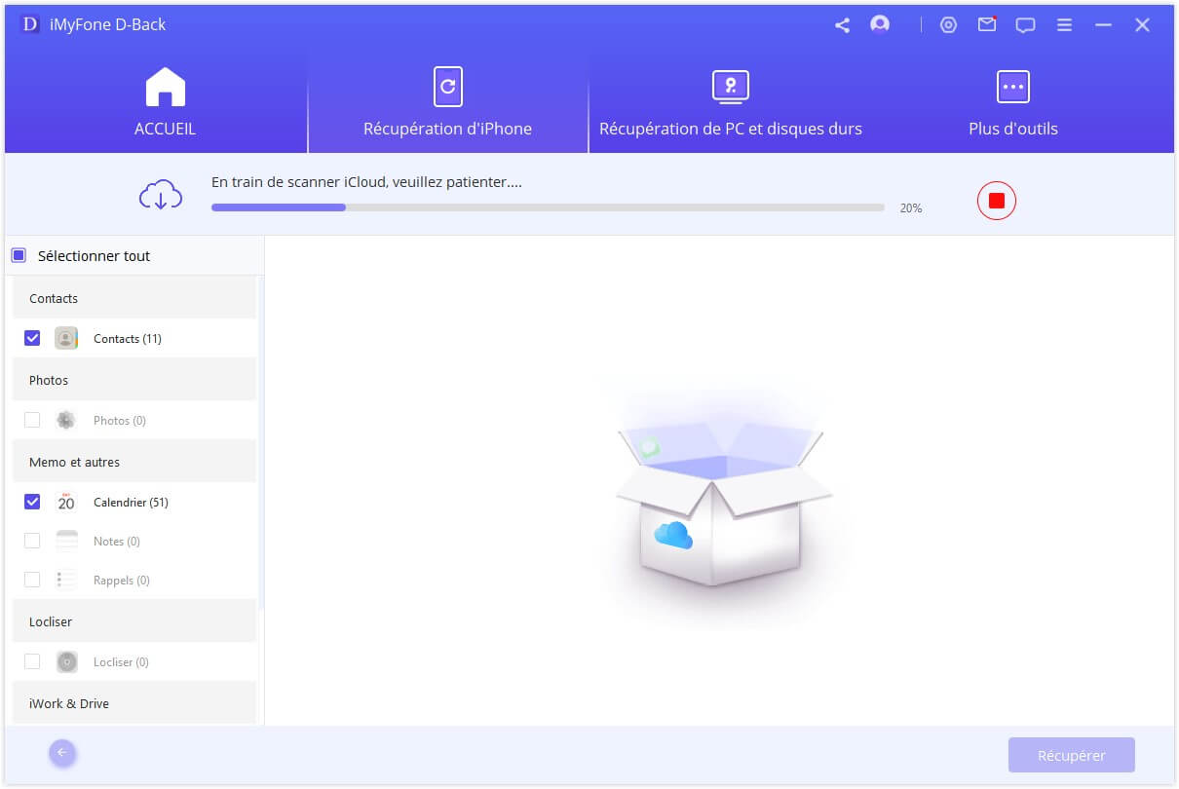
Task: Click the Calendrier calendar icon
Action: (x=66, y=502)
